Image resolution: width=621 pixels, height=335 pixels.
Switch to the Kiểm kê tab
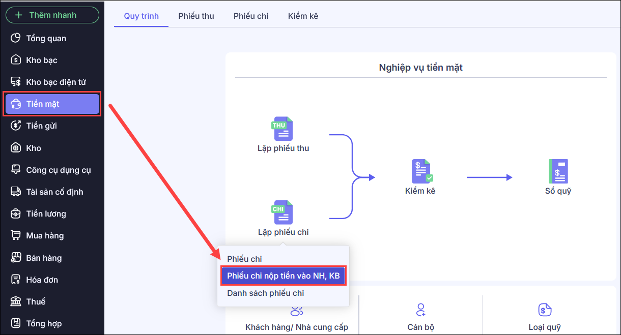coord(303,16)
